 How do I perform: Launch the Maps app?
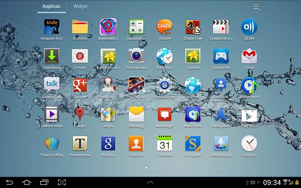[x=108, y=117]
